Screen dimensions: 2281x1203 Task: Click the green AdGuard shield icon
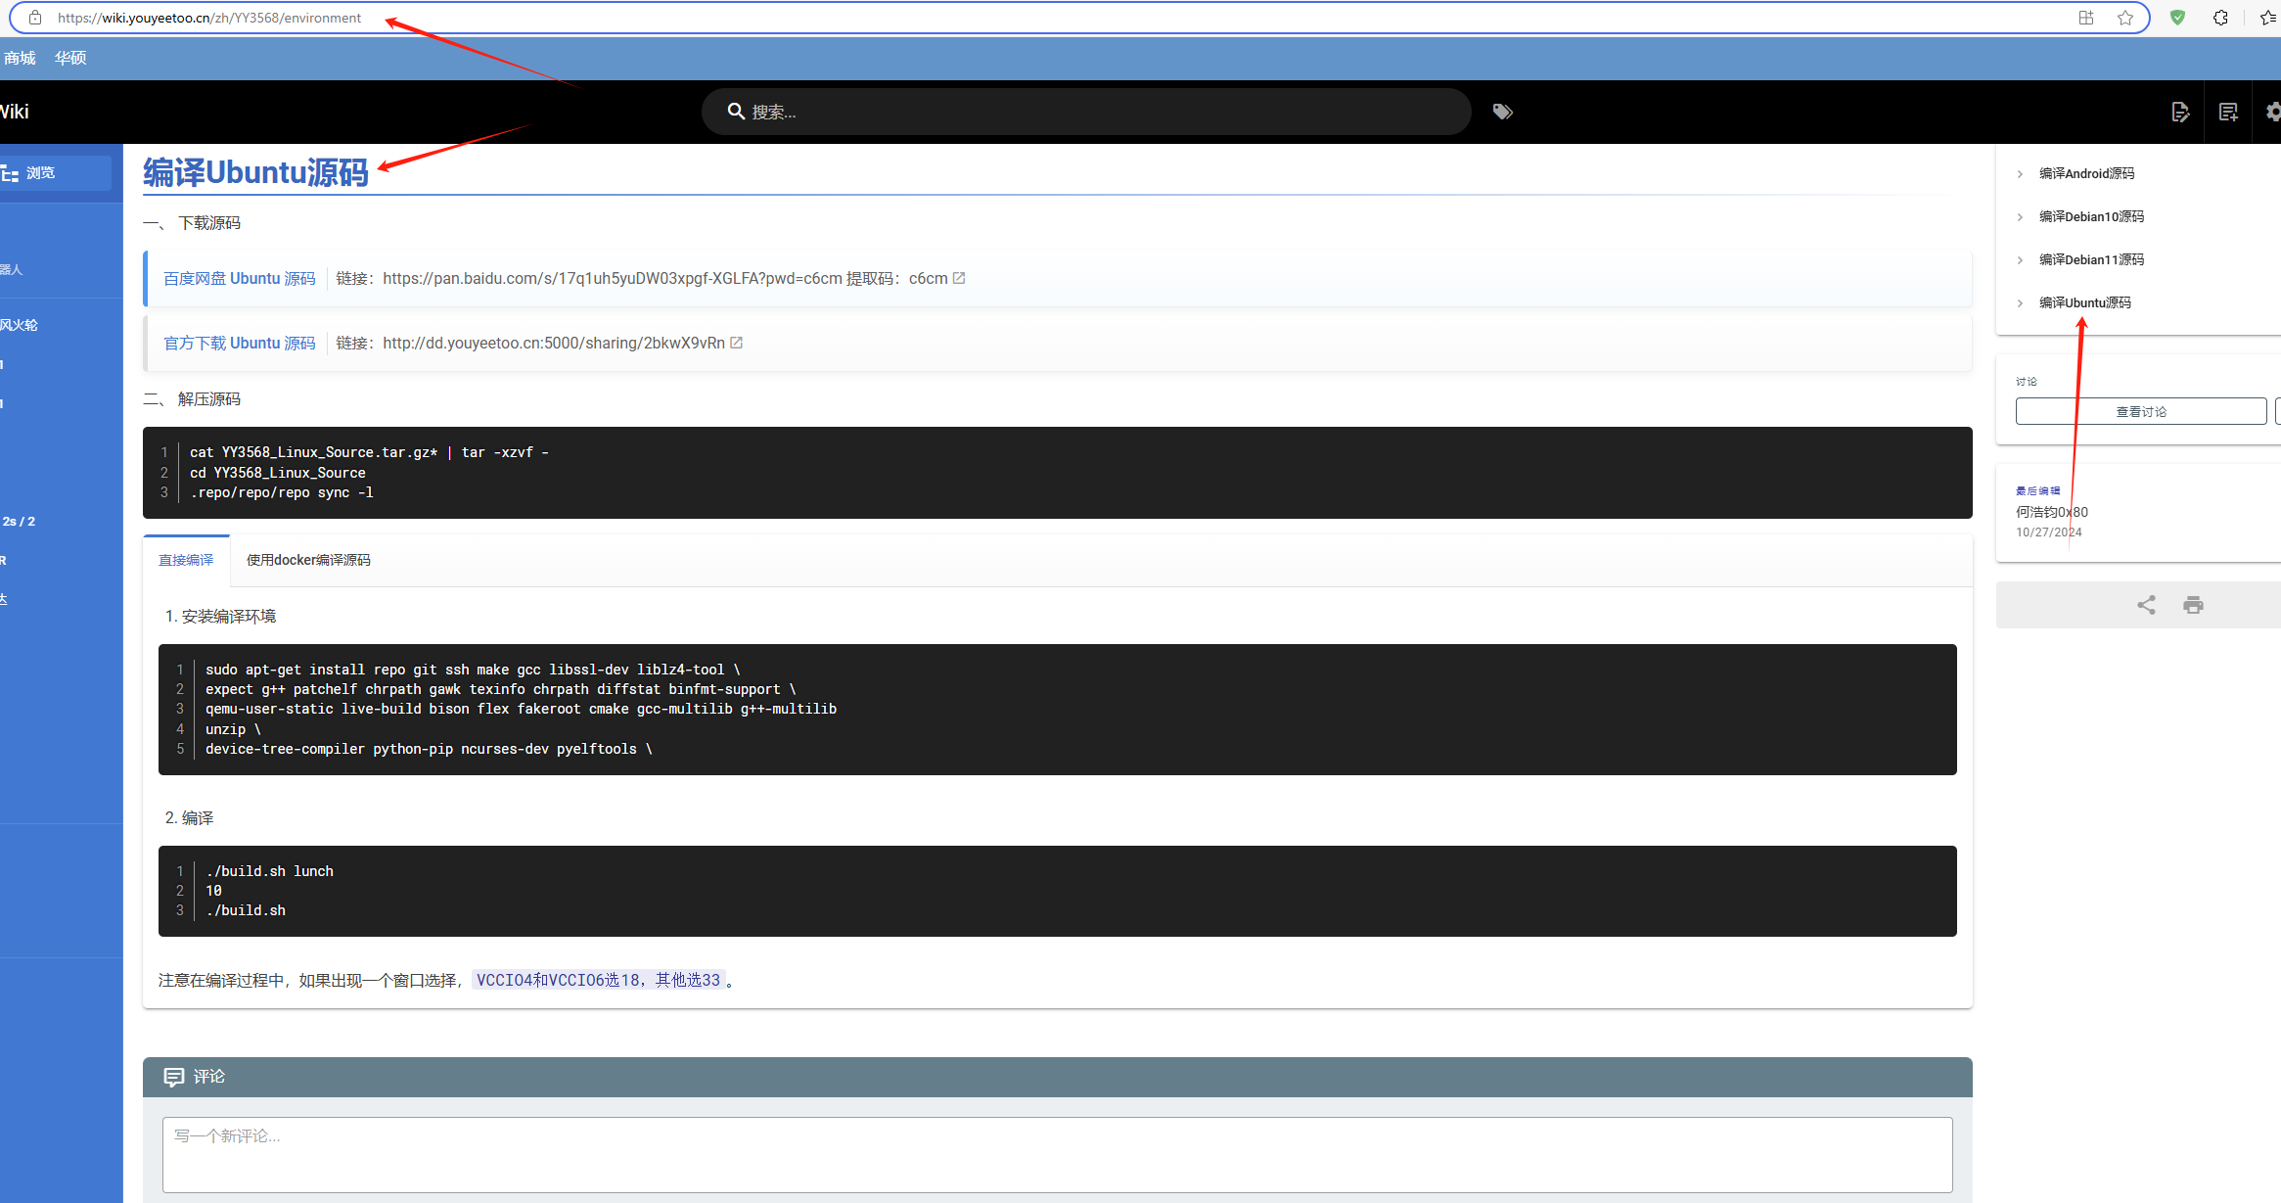coord(2177,18)
